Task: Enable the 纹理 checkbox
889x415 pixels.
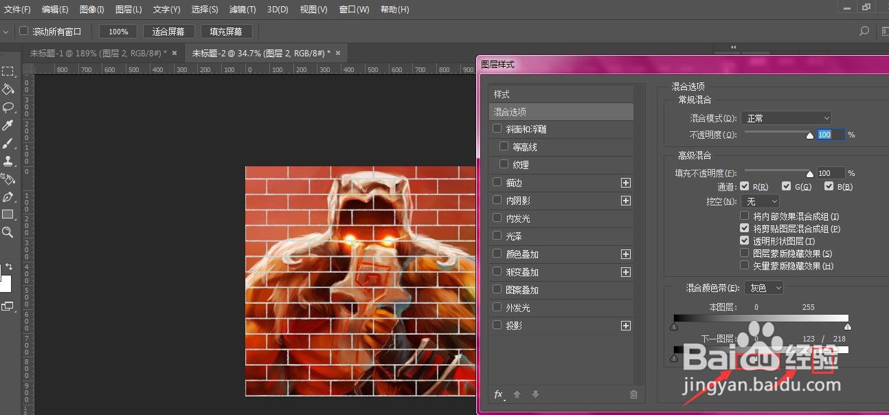Action: pos(504,164)
